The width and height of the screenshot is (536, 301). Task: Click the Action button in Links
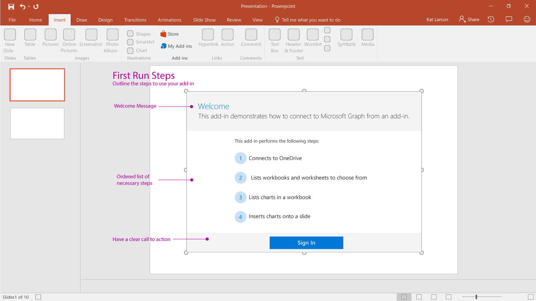pos(228,38)
